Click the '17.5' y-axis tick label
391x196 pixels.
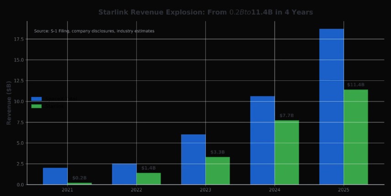20,39
